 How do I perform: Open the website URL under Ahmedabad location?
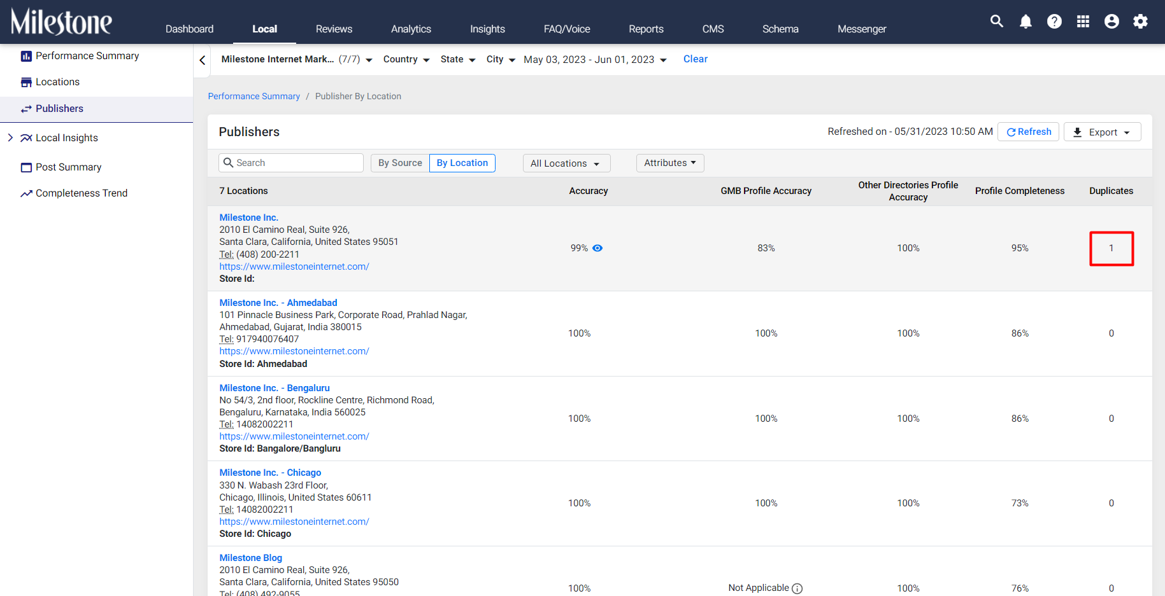click(x=294, y=351)
